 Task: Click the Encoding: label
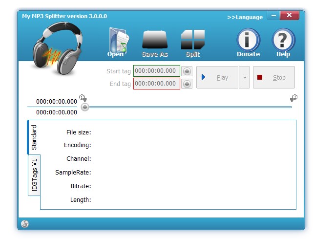click(x=78, y=145)
